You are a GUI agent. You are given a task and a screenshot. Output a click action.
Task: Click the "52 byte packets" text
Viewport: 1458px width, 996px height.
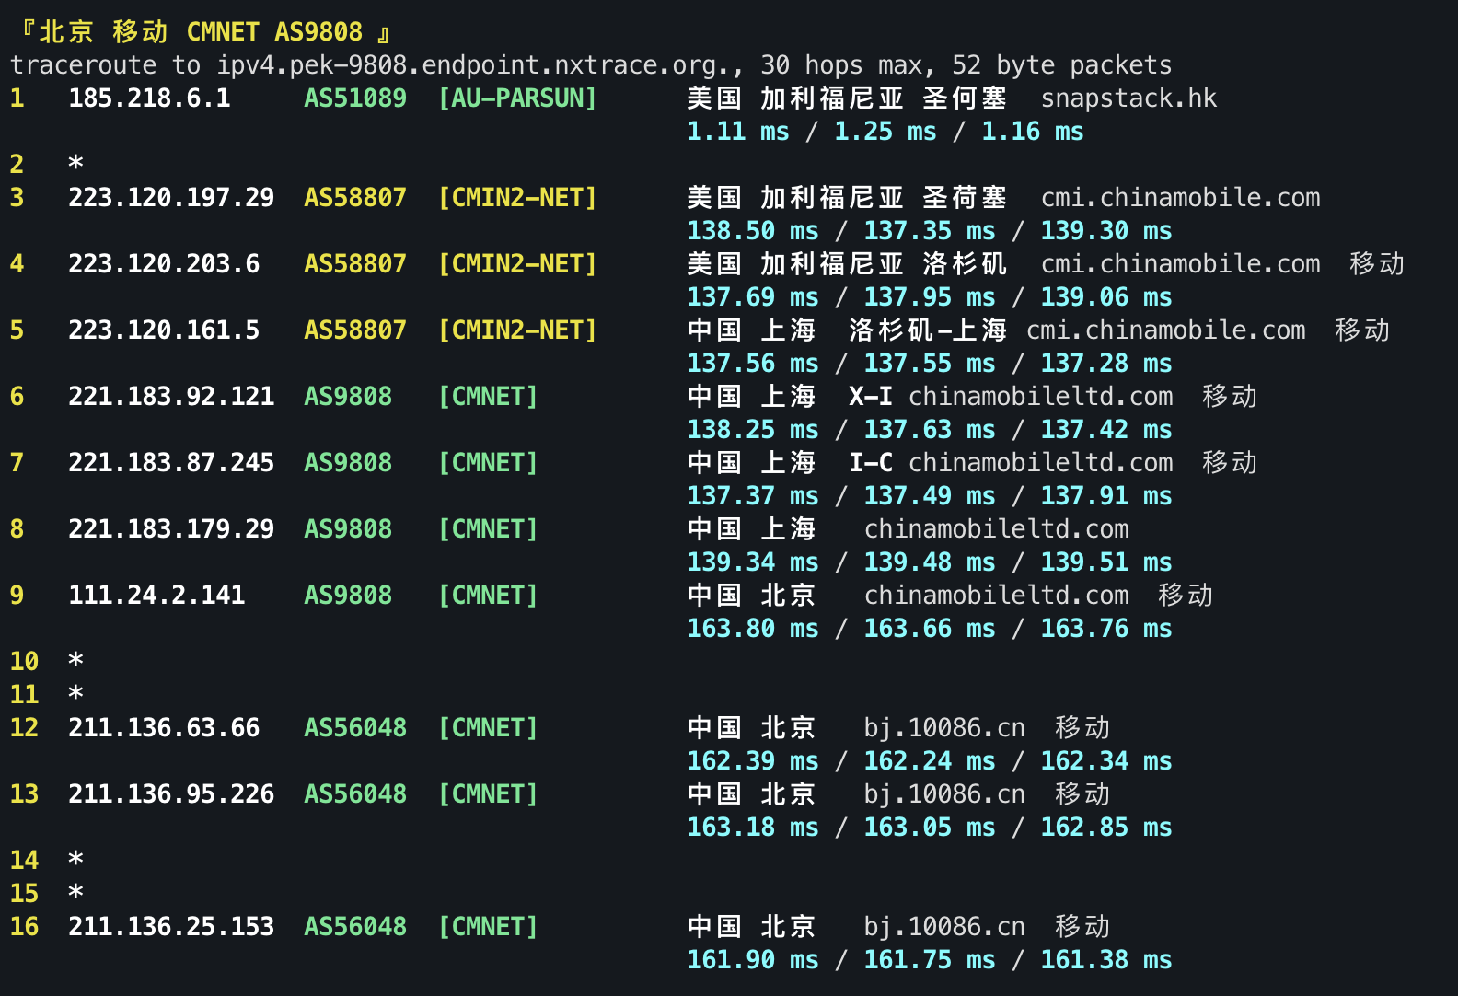click(1062, 65)
